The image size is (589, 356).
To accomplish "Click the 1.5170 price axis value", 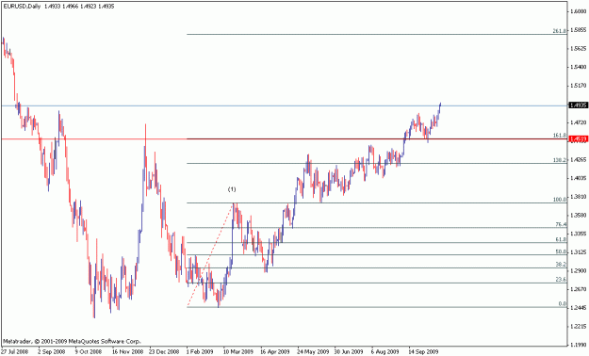I will (579, 86).
